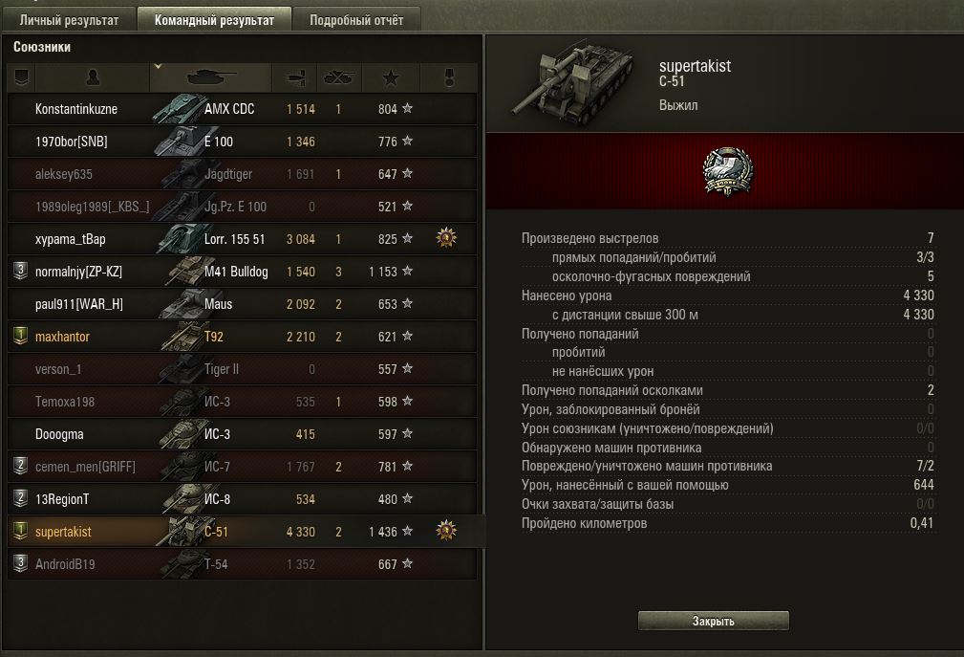Click medal icon in xypama_tBap row

pos(446,238)
